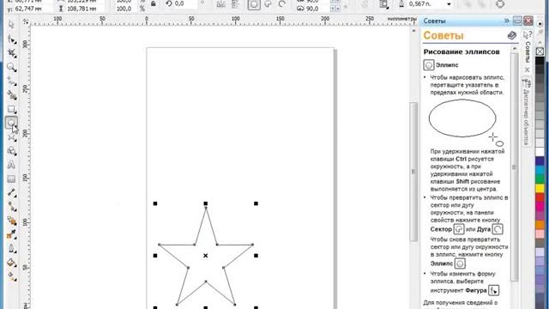Select the Ellipse tool in the toolbox
The width and height of the screenshot is (549, 309).
pyautogui.click(x=11, y=123)
